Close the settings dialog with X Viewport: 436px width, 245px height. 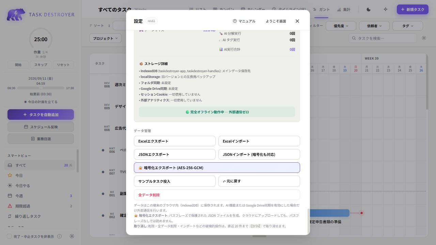[x=297, y=21]
